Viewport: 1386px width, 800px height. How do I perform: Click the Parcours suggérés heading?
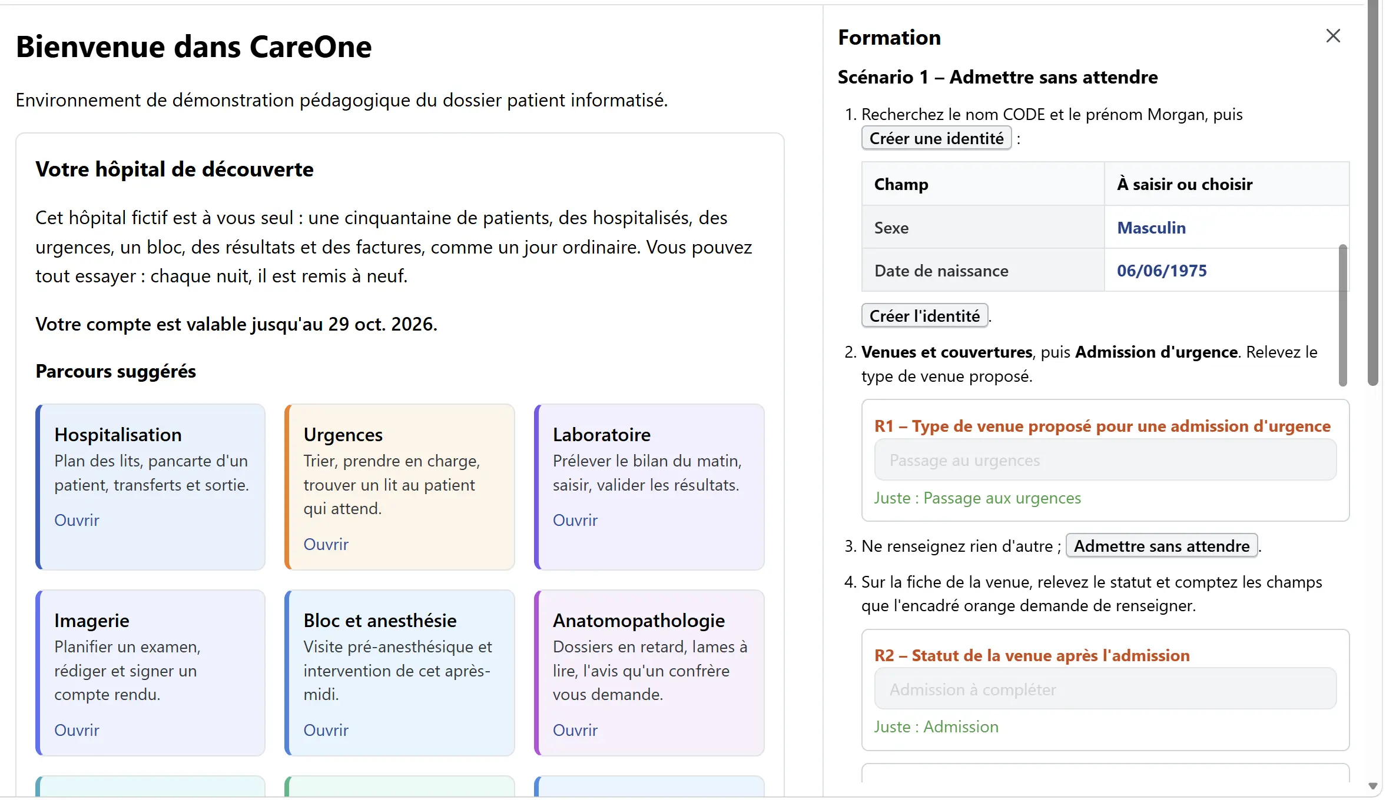(115, 371)
